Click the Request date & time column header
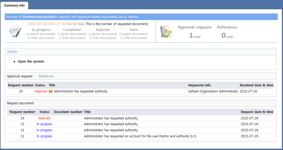 tap(257, 112)
